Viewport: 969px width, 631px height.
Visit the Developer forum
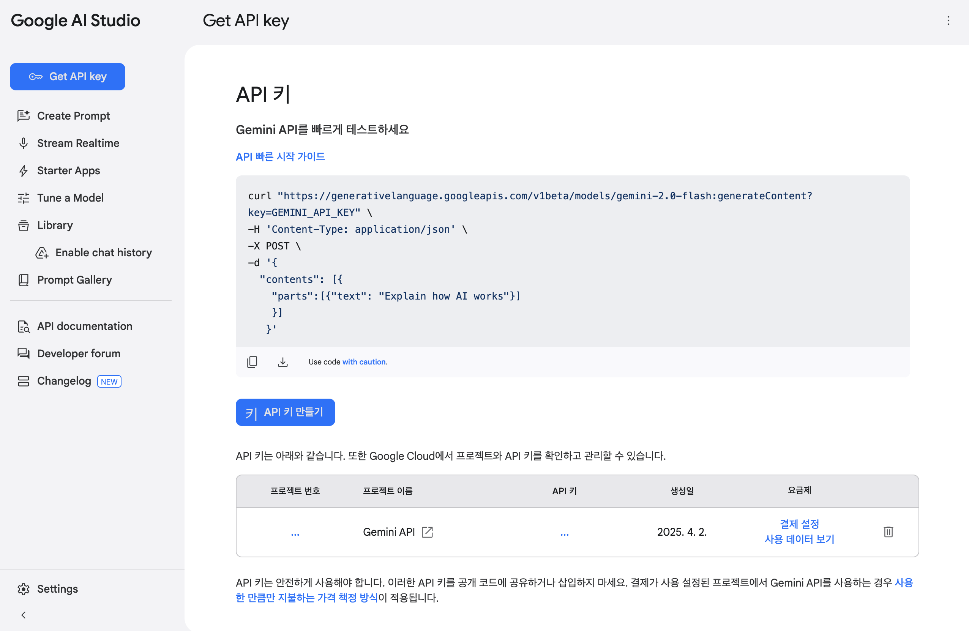click(x=79, y=353)
